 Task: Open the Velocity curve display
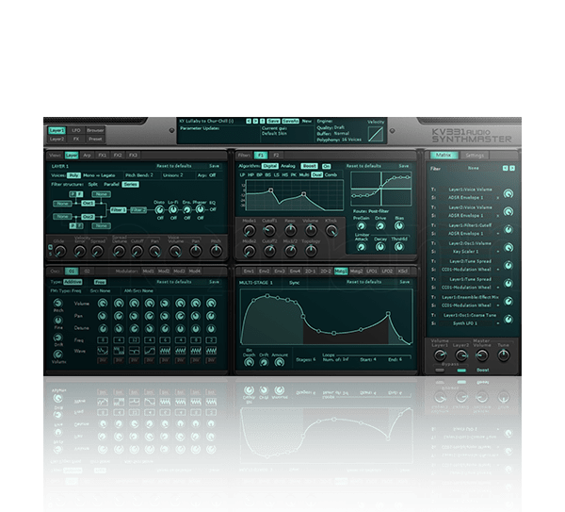pos(376,134)
